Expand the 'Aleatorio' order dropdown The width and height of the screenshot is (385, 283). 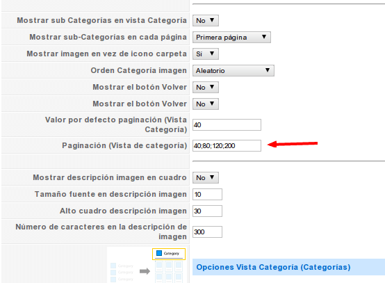pos(234,71)
